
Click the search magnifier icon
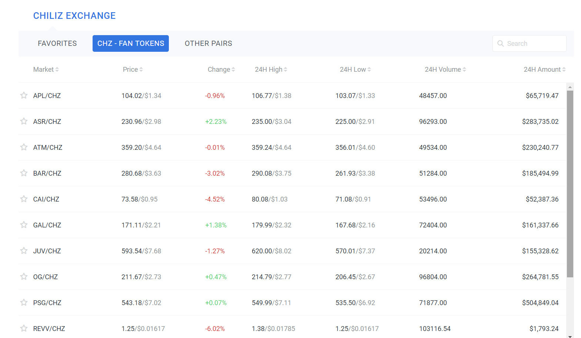[x=501, y=44]
